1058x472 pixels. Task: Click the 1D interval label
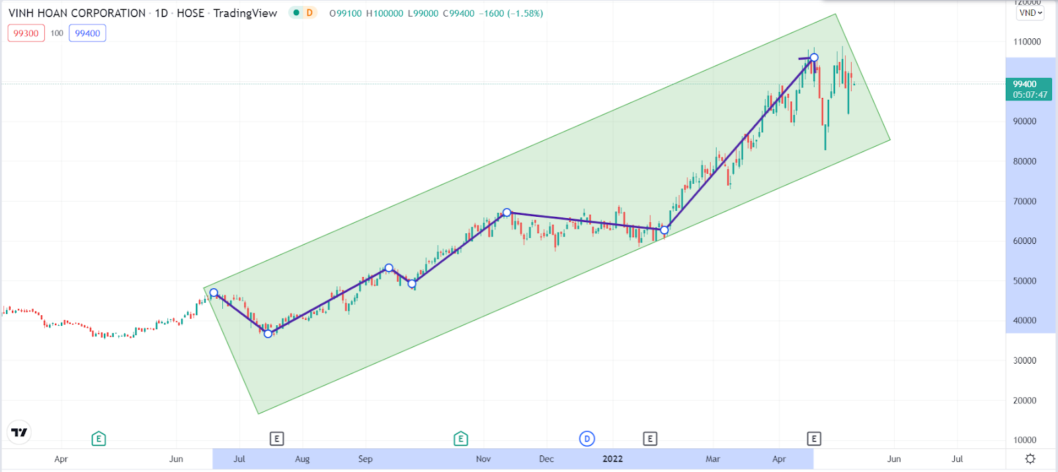point(161,13)
